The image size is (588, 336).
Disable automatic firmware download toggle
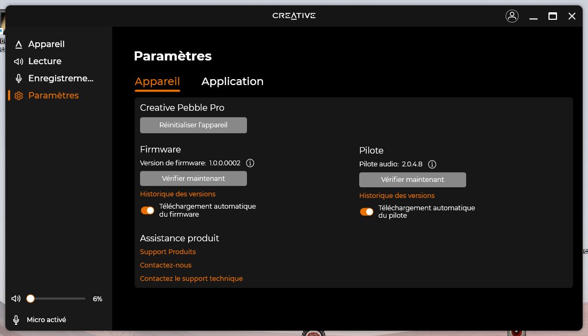[x=147, y=210]
